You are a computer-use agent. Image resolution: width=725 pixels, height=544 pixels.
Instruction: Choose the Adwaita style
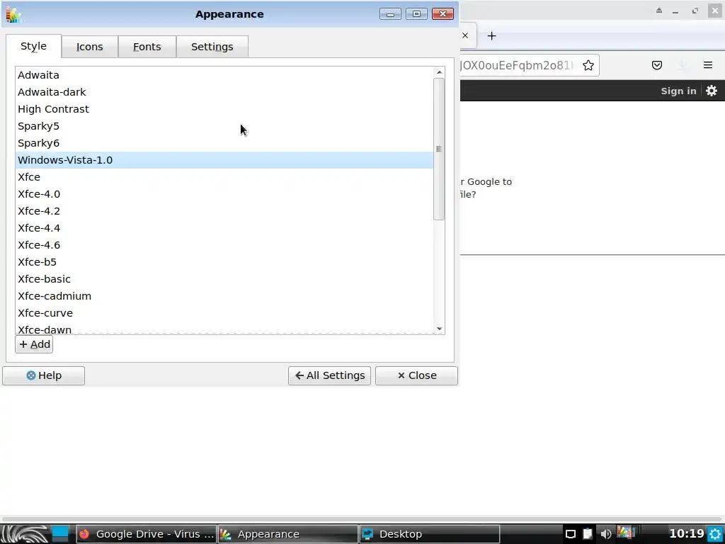pos(224,75)
